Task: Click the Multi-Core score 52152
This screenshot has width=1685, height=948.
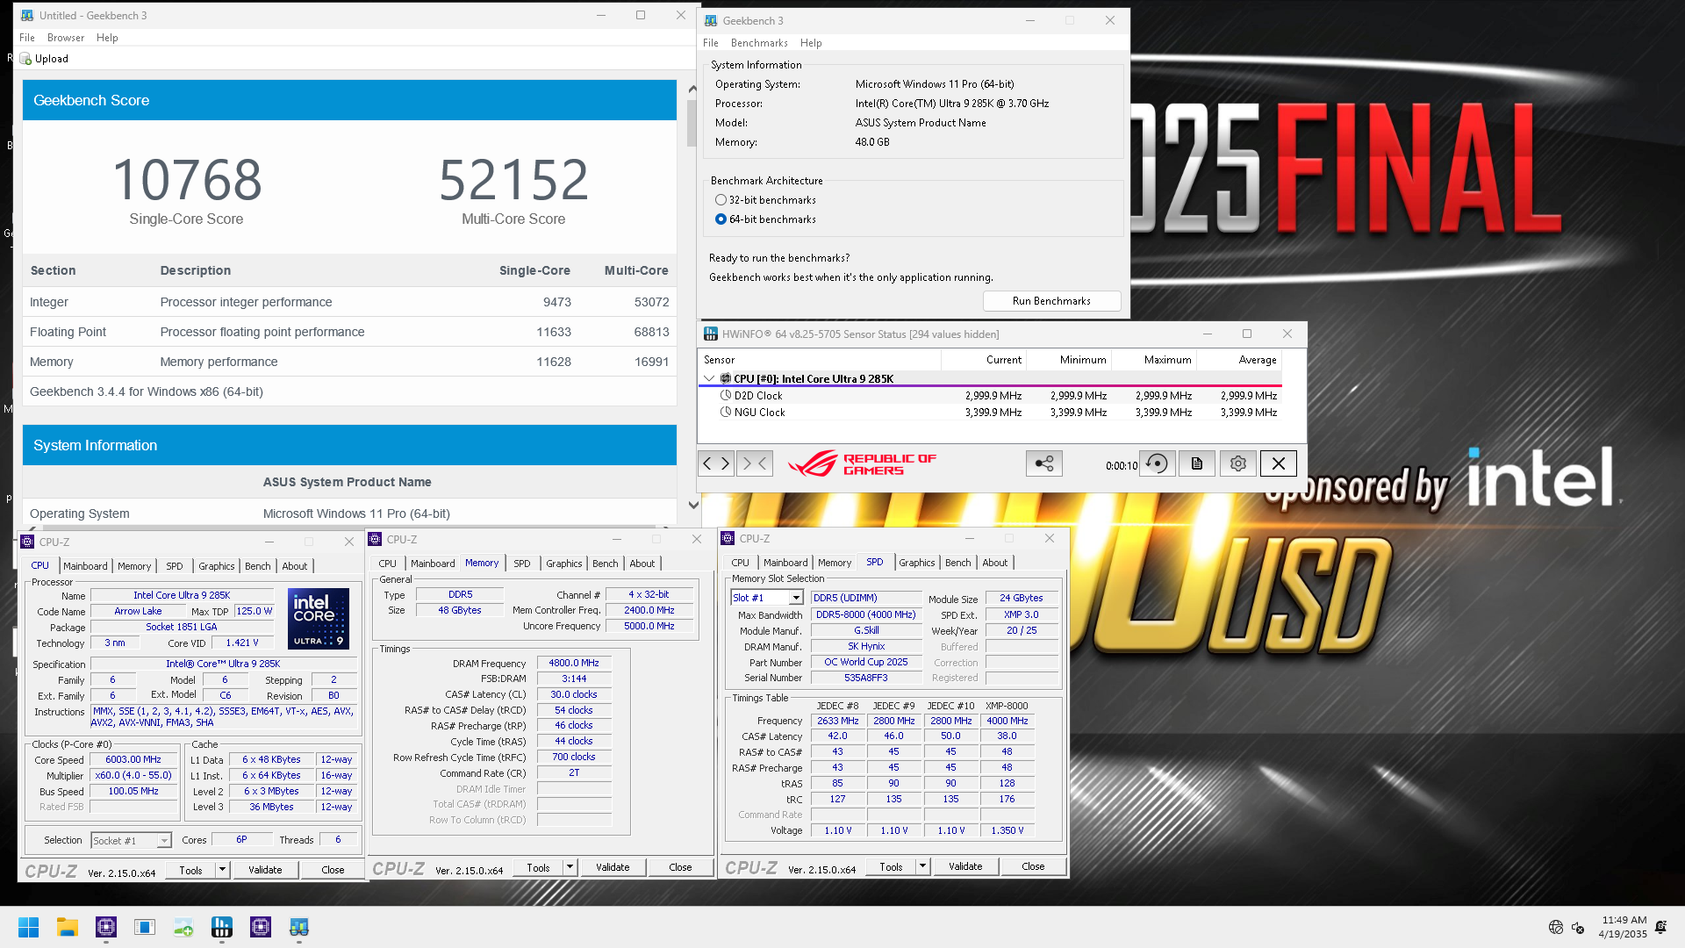Action: (513, 180)
